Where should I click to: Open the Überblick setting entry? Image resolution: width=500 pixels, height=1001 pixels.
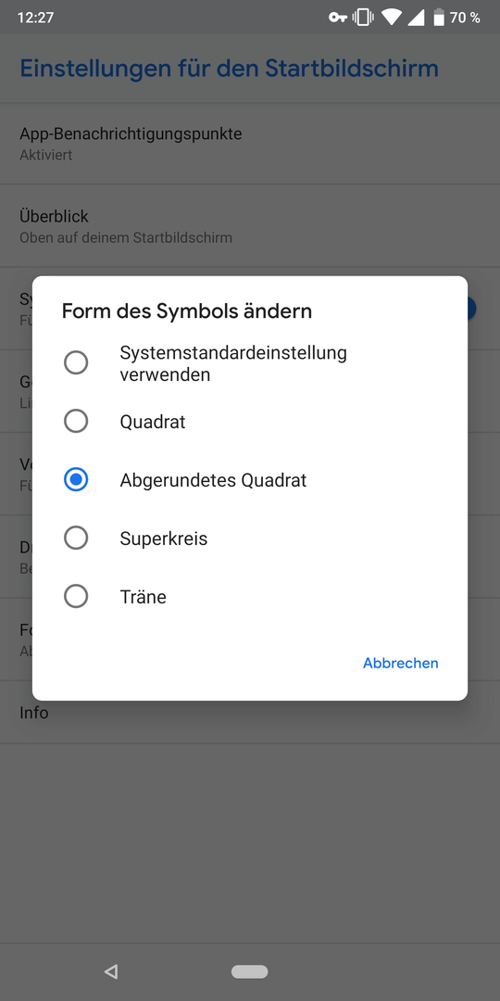tap(250, 226)
